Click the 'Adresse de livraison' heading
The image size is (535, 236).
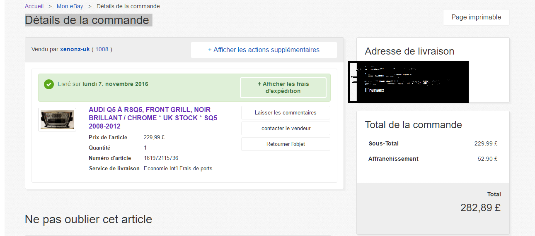pyautogui.click(x=409, y=51)
